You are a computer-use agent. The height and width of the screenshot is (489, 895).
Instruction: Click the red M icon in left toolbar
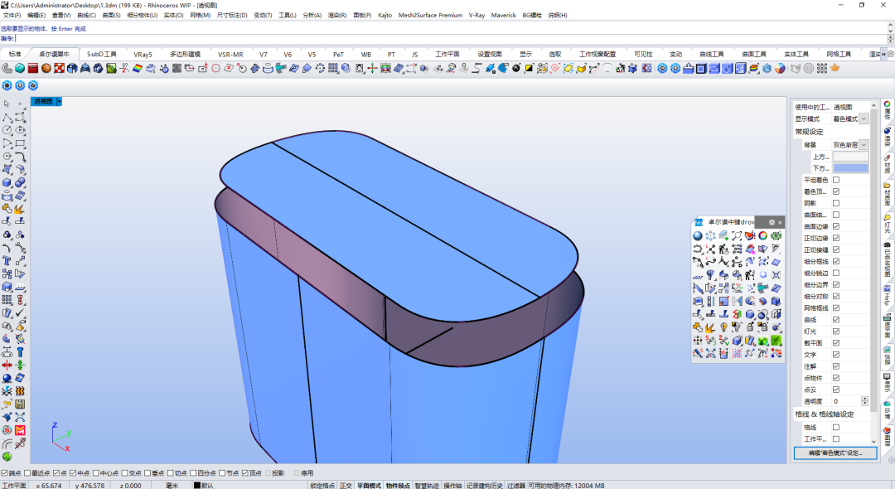pyautogui.click(x=20, y=430)
